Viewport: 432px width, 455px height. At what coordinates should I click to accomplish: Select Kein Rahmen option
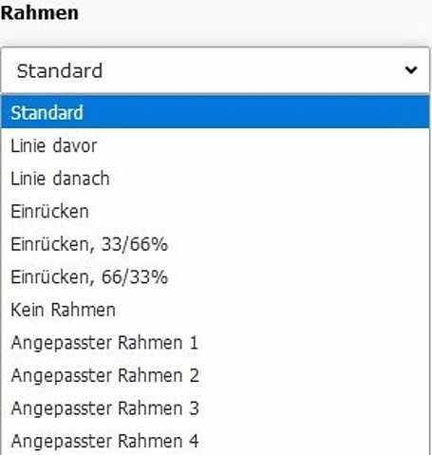[x=216, y=310]
